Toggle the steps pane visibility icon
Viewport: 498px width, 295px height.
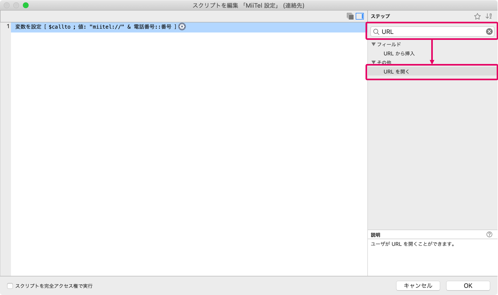coord(360,16)
